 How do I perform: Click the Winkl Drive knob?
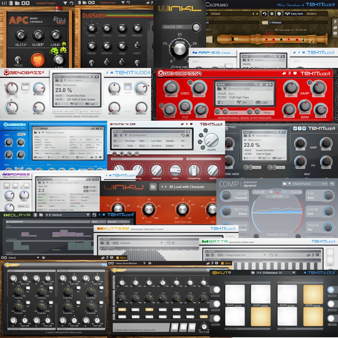click(179, 49)
